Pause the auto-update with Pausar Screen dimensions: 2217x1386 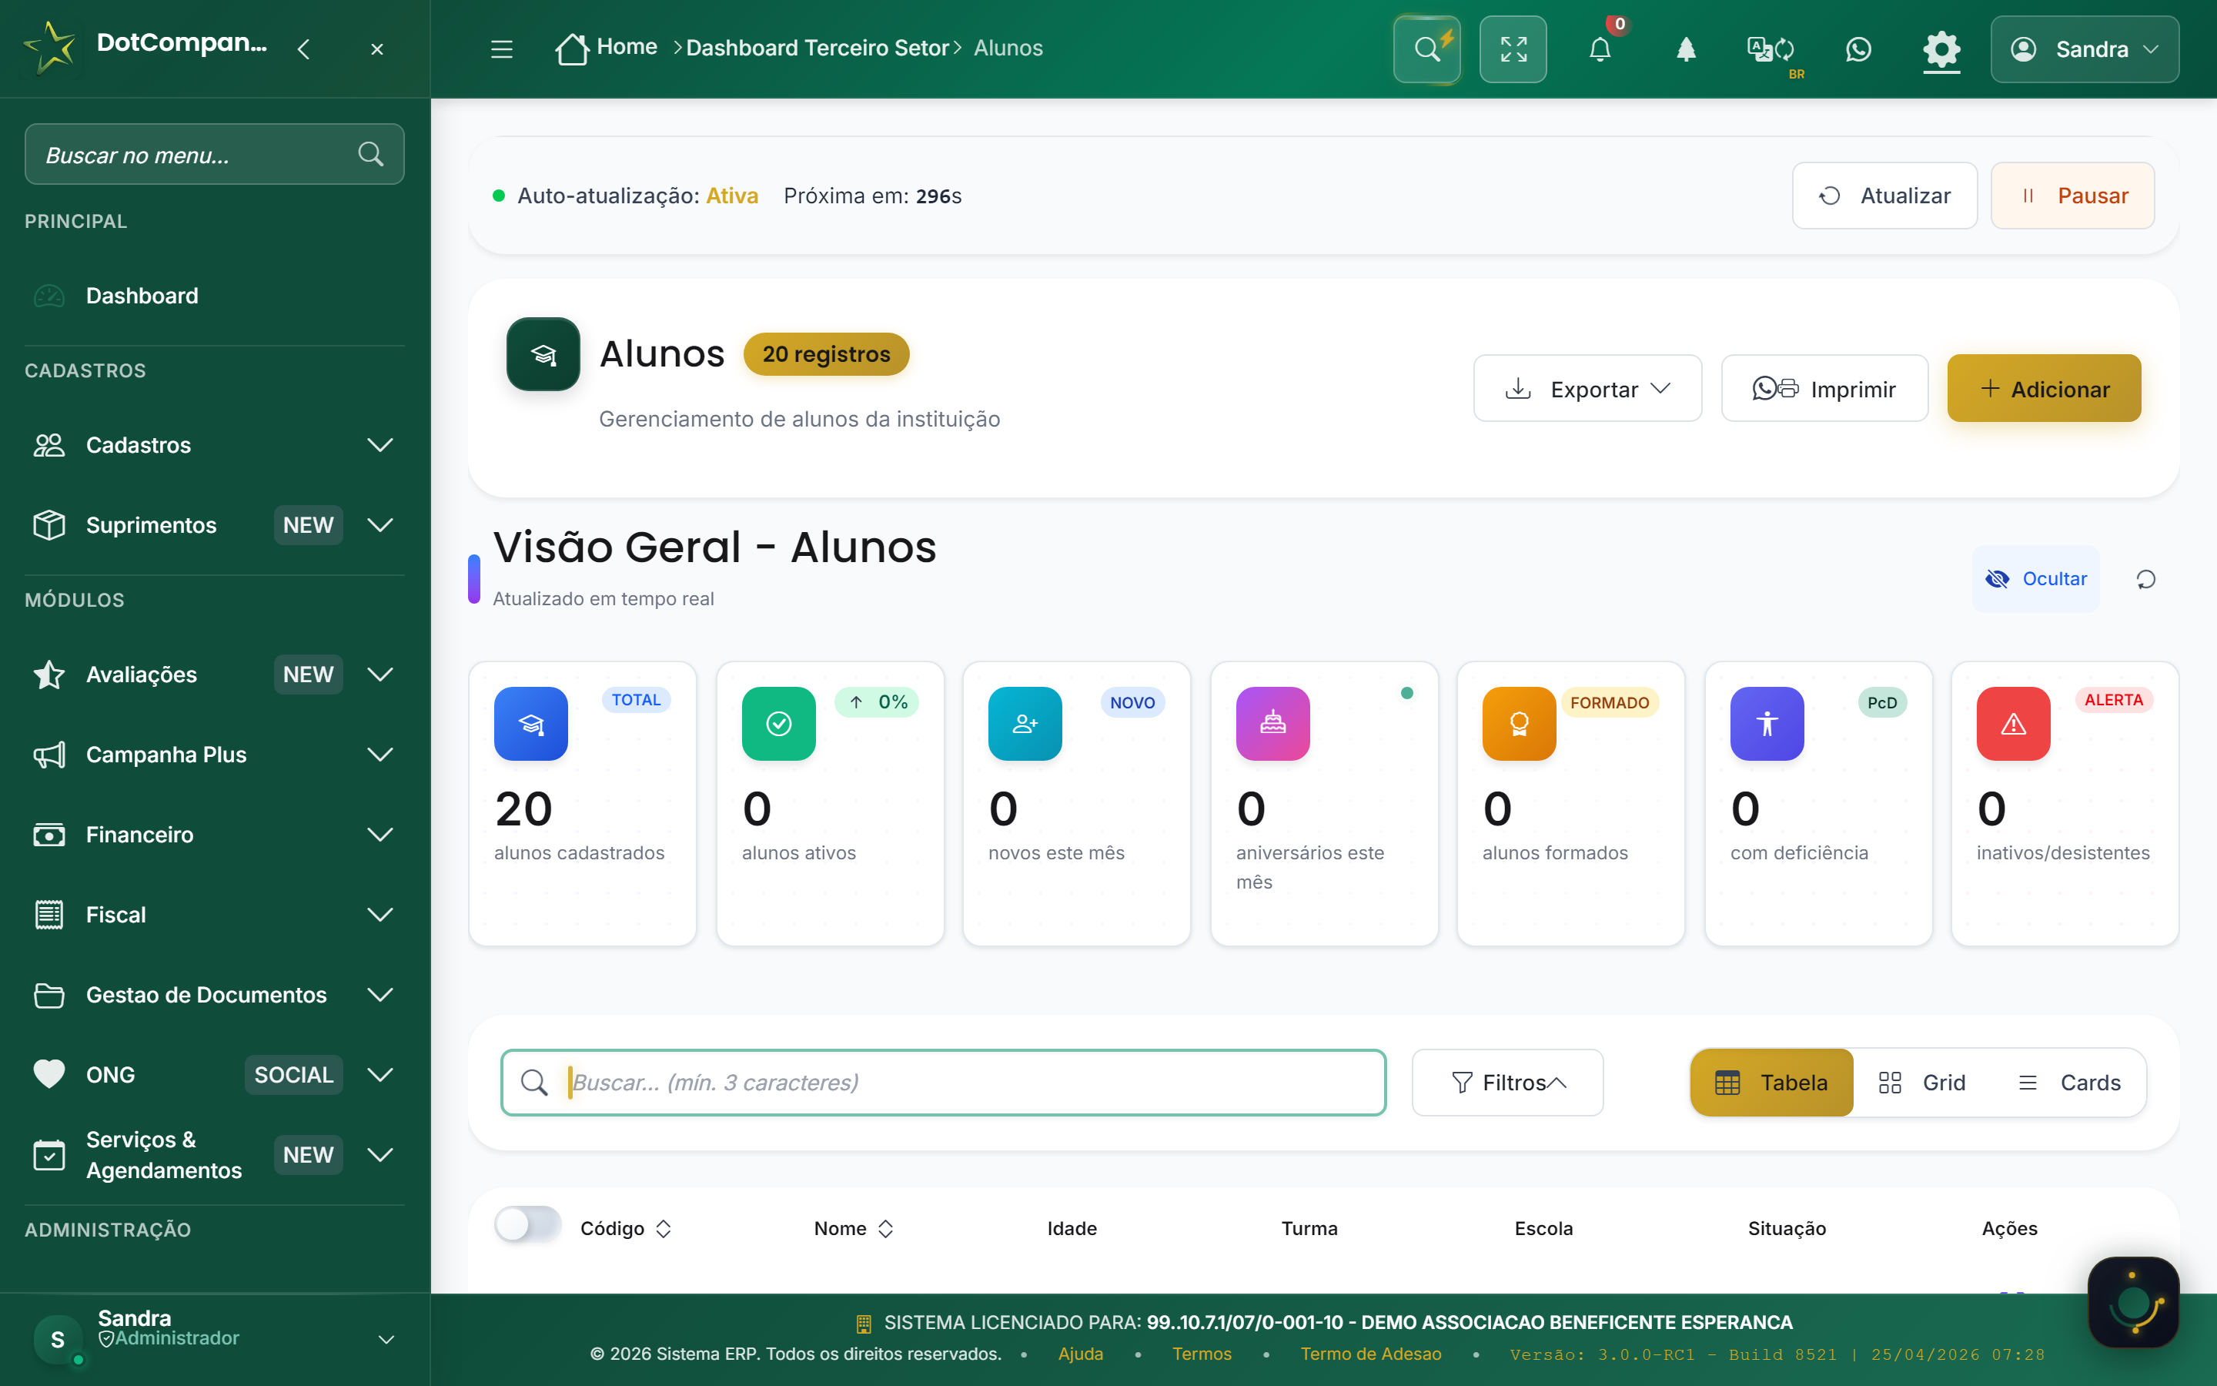[2072, 196]
